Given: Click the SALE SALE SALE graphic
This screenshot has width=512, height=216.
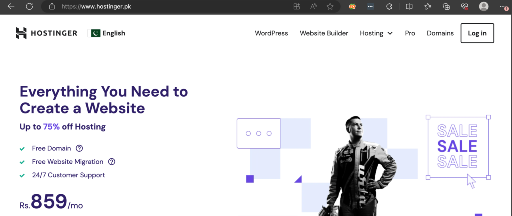Looking at the screenshot, I should pyautogui.click(x=457, y=146).
